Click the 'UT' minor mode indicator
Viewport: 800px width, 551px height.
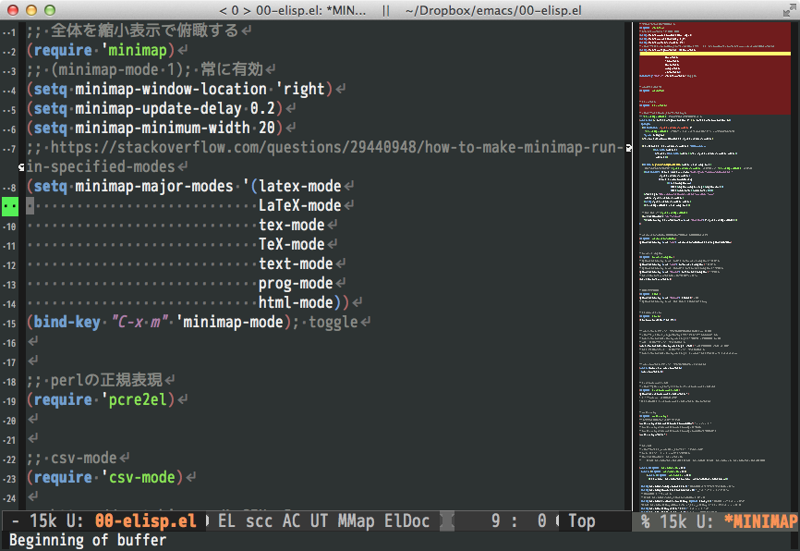pyautogui.click(x=319, y=520)
